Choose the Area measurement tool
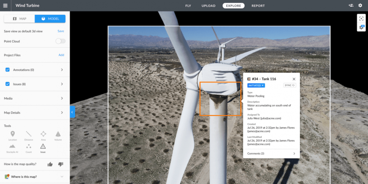The image size is (368, 184). pyautogui.click(x=43, y=134)
